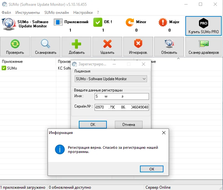Click "1 приложений загружено" status text
The height and width of the screenshot is (190, 223).
point(23,187)
